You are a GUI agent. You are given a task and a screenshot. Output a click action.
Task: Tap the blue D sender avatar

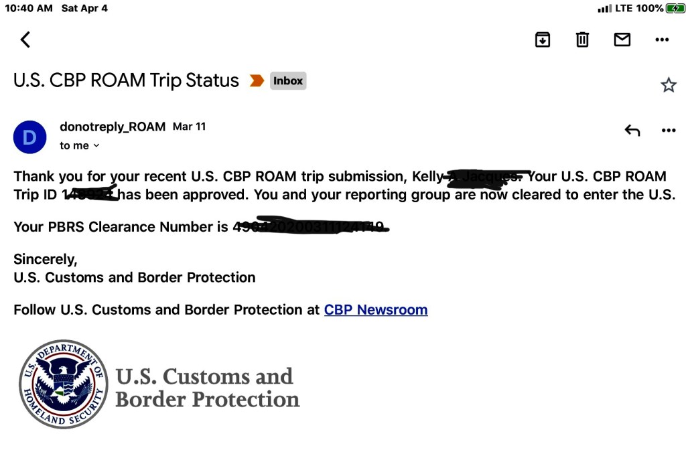[x=29, y=137]
